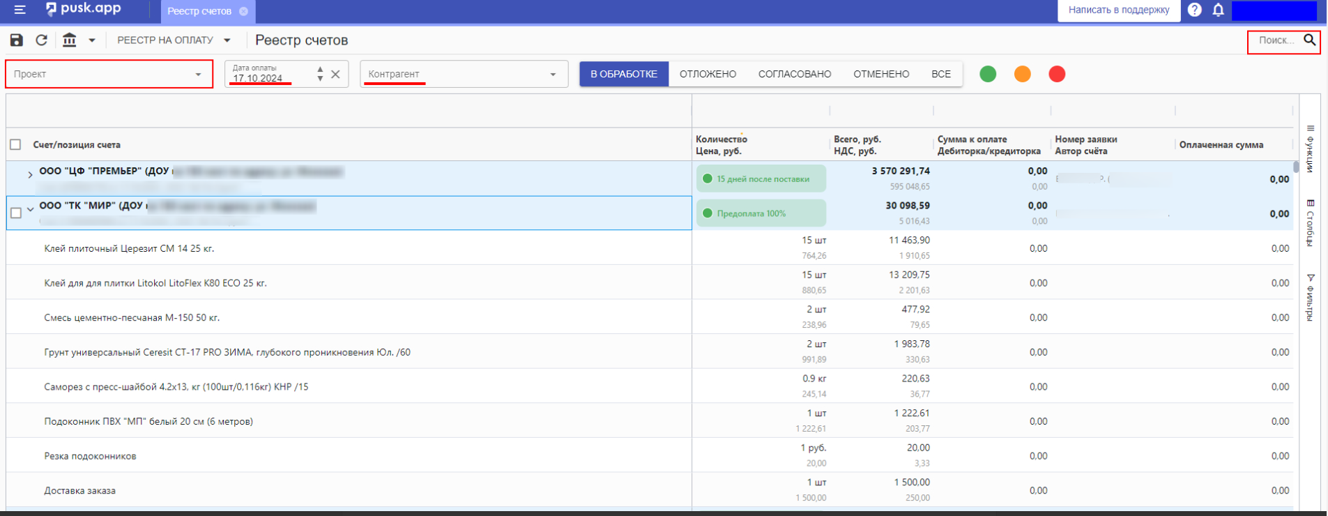Open the Реестр на оплату dropdown
The image size is (1328, 516).
point(174,40)
